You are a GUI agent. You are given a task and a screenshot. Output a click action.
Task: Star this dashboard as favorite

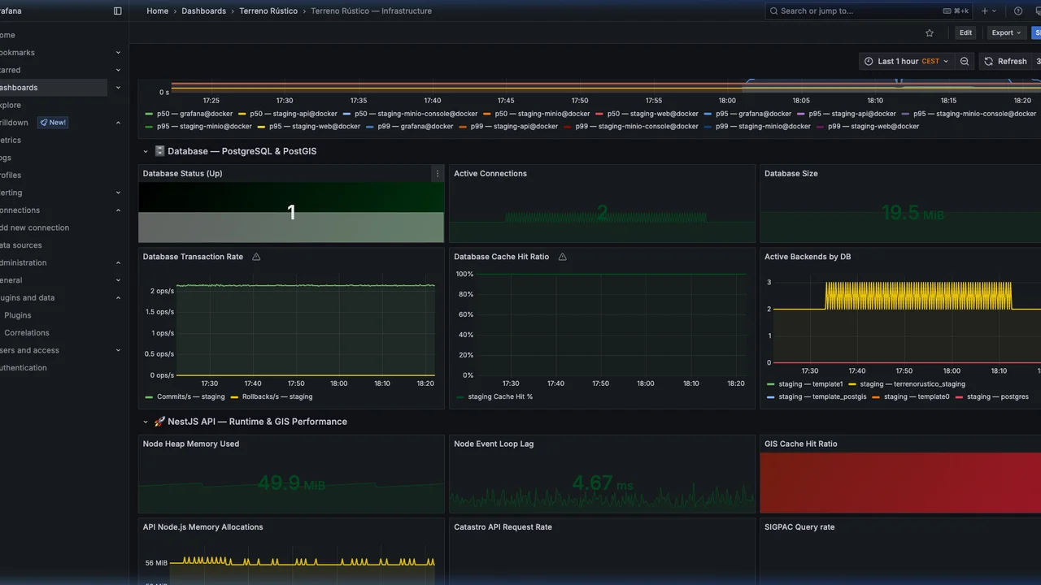[x=930, y=33]
